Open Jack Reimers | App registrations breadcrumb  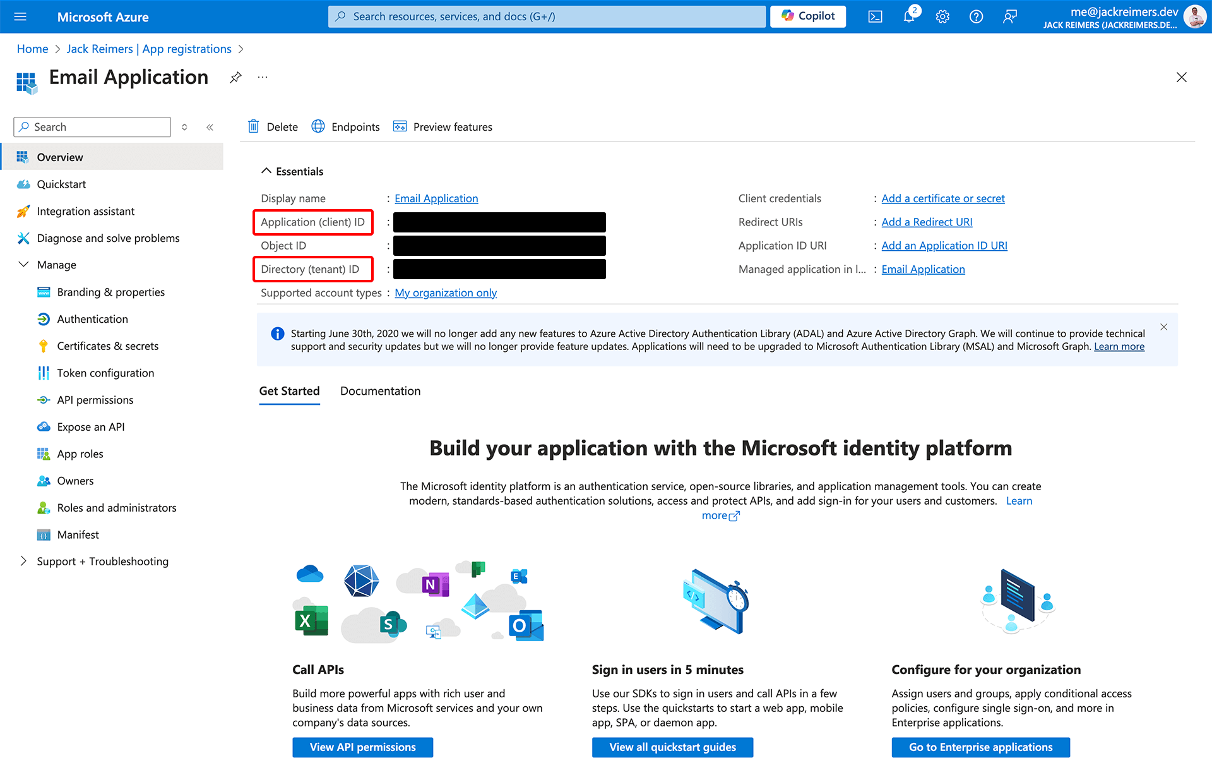149,49
